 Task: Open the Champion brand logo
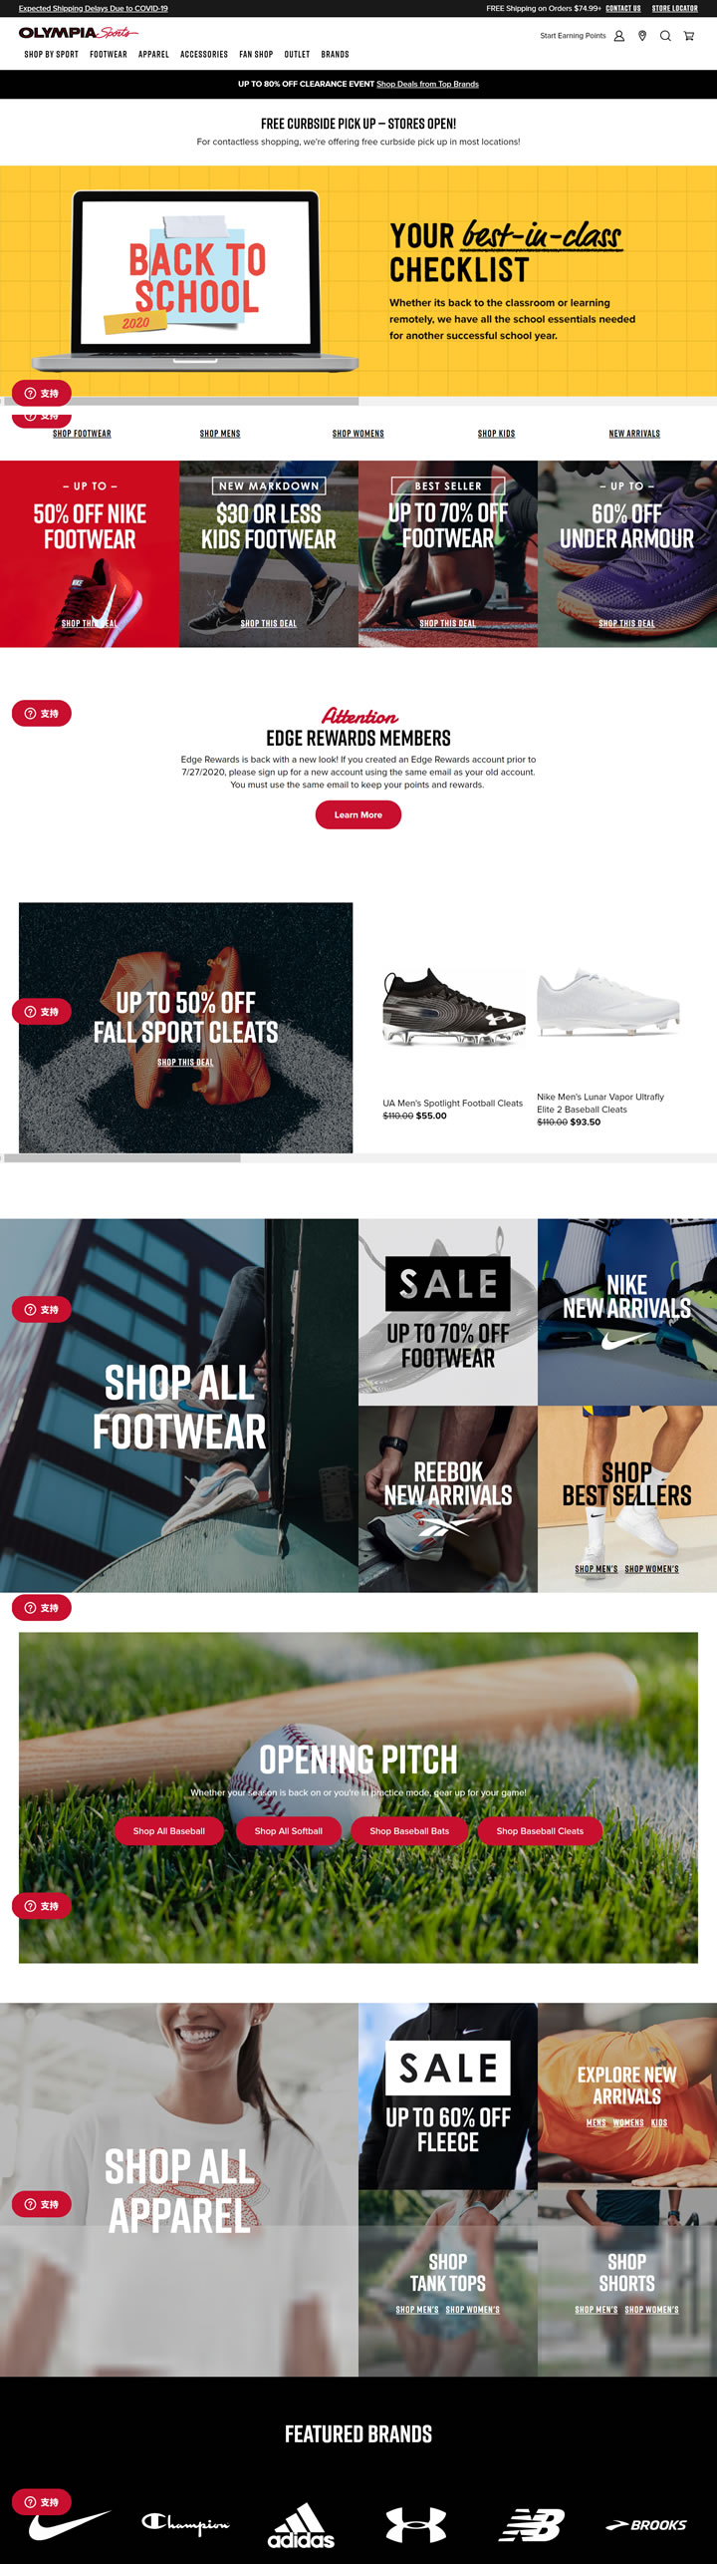click(x=185, y=2523)
